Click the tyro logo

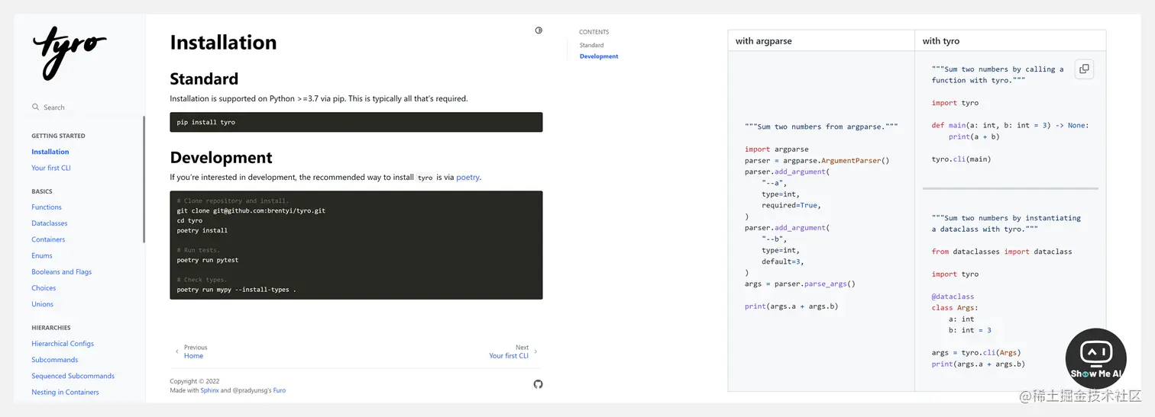coord(70,53)
